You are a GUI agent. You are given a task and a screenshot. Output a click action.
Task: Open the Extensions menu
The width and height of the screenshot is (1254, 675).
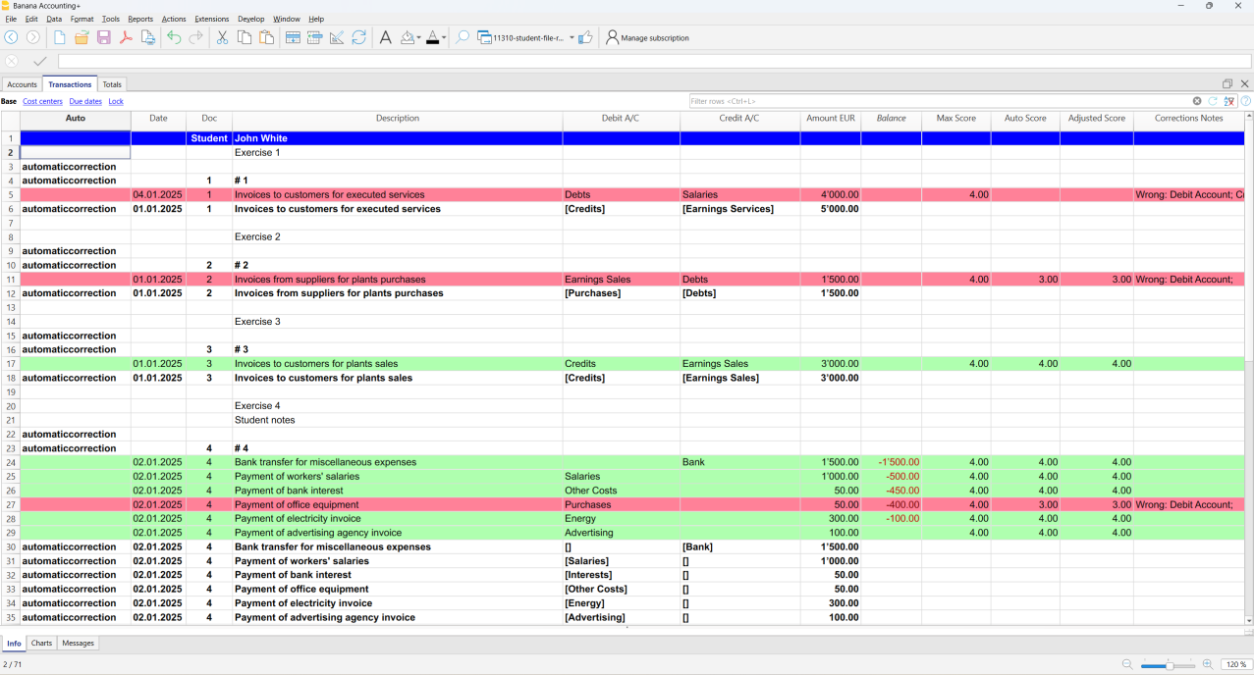[211, 19]
